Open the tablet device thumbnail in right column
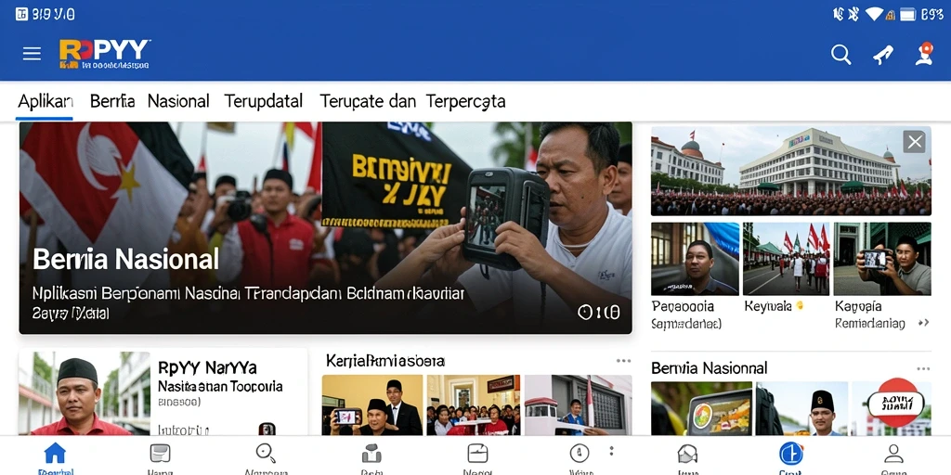The image size is (951, 475). (x=701, y=408)
